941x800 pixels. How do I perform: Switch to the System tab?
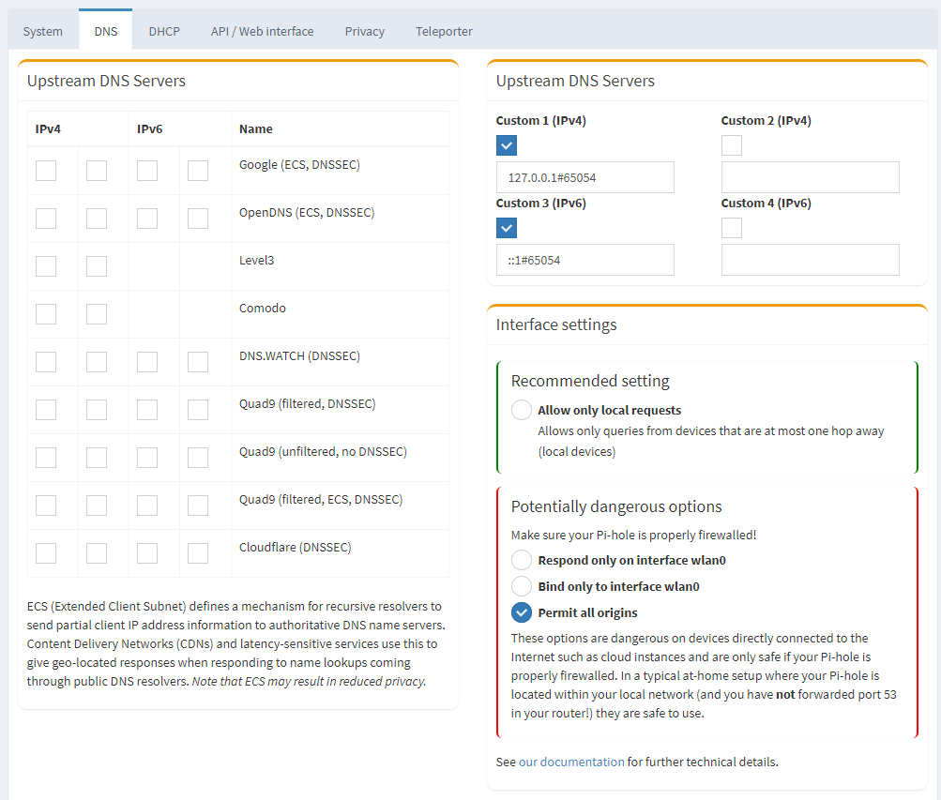pyautogui.click(x=42, y=31)
